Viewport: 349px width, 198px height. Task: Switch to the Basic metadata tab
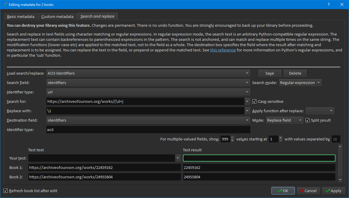point(21,17)
